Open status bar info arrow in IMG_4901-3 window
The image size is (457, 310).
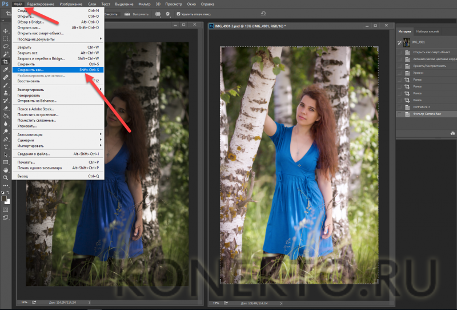281,303
